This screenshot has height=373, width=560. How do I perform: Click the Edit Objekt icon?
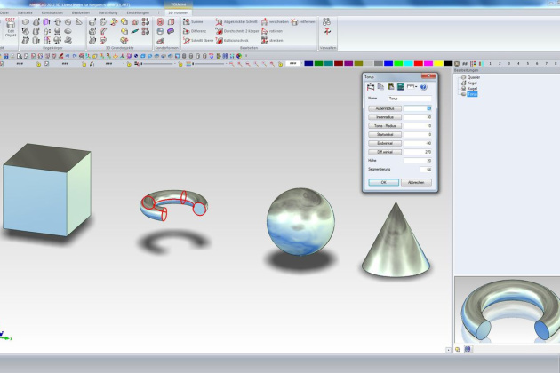pos(9,27)
